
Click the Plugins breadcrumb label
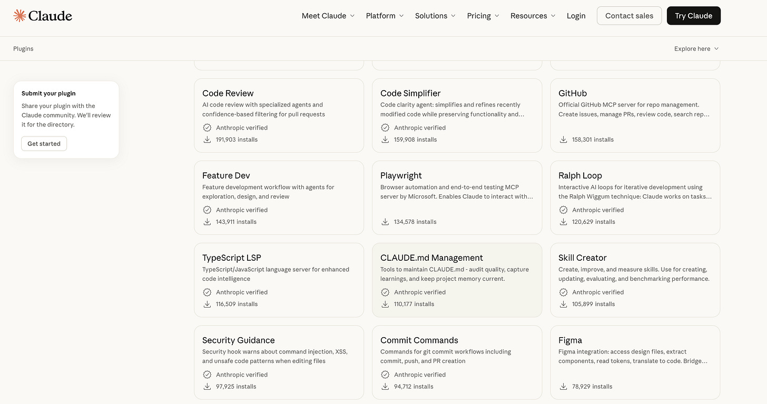pos(23,48)
